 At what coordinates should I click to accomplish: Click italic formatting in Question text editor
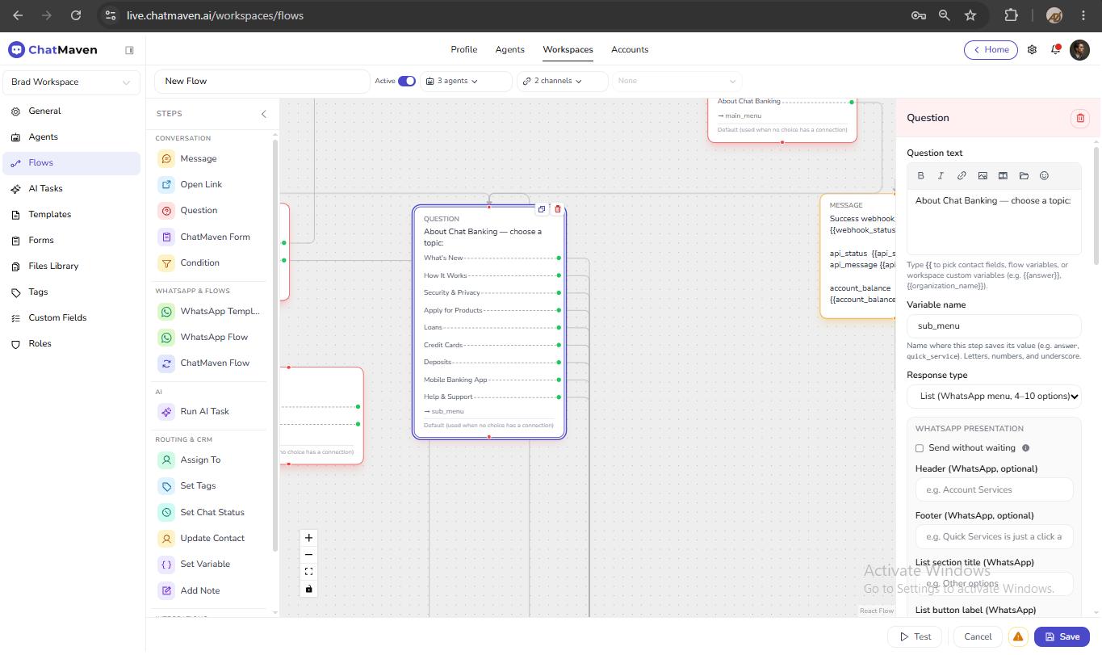click(x=941, y=176)
